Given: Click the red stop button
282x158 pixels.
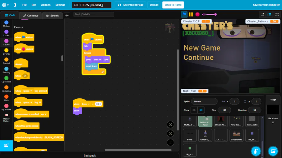Looking at the screenshot, I should [x=197, y=14].
